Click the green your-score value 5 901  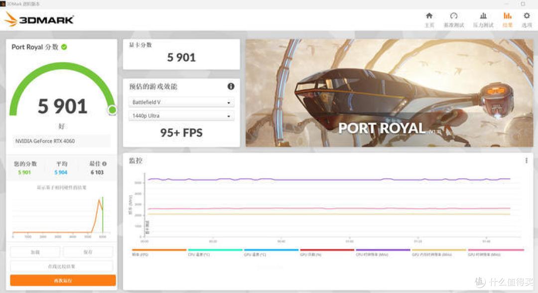point(24,172)
